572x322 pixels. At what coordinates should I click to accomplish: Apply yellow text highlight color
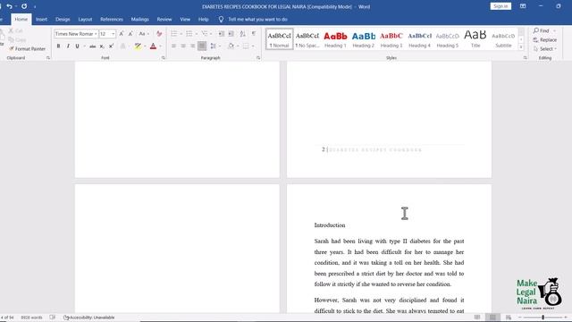(138, 46)
